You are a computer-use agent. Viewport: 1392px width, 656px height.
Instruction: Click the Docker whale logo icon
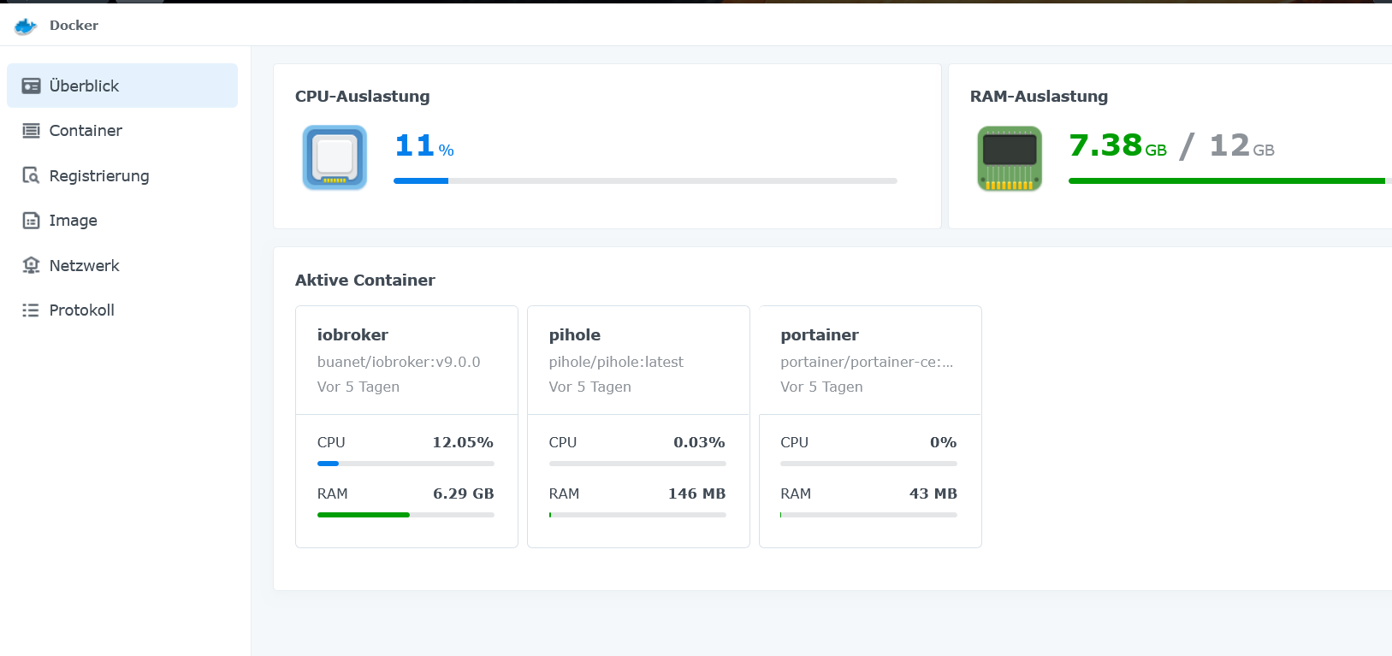click(26, 26)
